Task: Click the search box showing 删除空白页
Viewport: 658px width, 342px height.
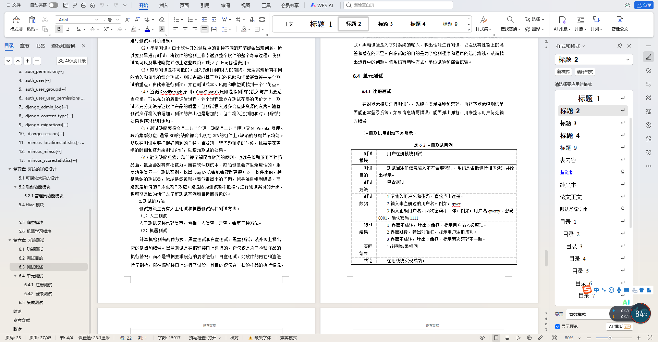Action: pyautogui.click(x=399, y=5)
